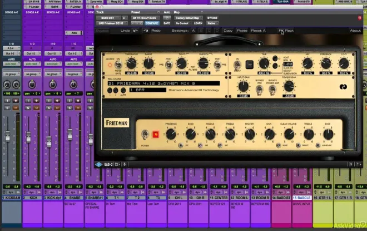Click the input monitor button on KICK channel
367x231 pixels.
click(x=28, y=101)
